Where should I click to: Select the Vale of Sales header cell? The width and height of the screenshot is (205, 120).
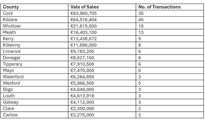pyautogui.click(x=102, y=7)
